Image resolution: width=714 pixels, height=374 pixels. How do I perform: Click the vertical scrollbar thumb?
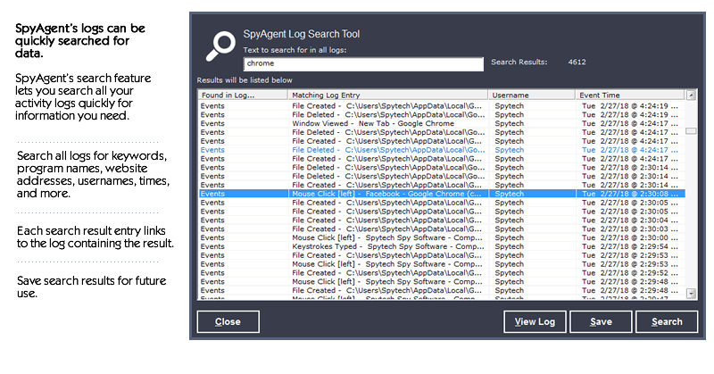pyautogui.click(x=691, y=131)
